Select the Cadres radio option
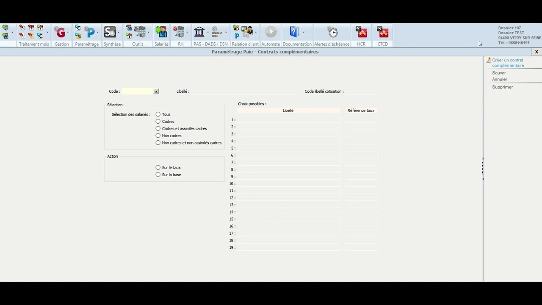Screen dimensions: 542x305 pyautogui.click(x=158, y=122)
